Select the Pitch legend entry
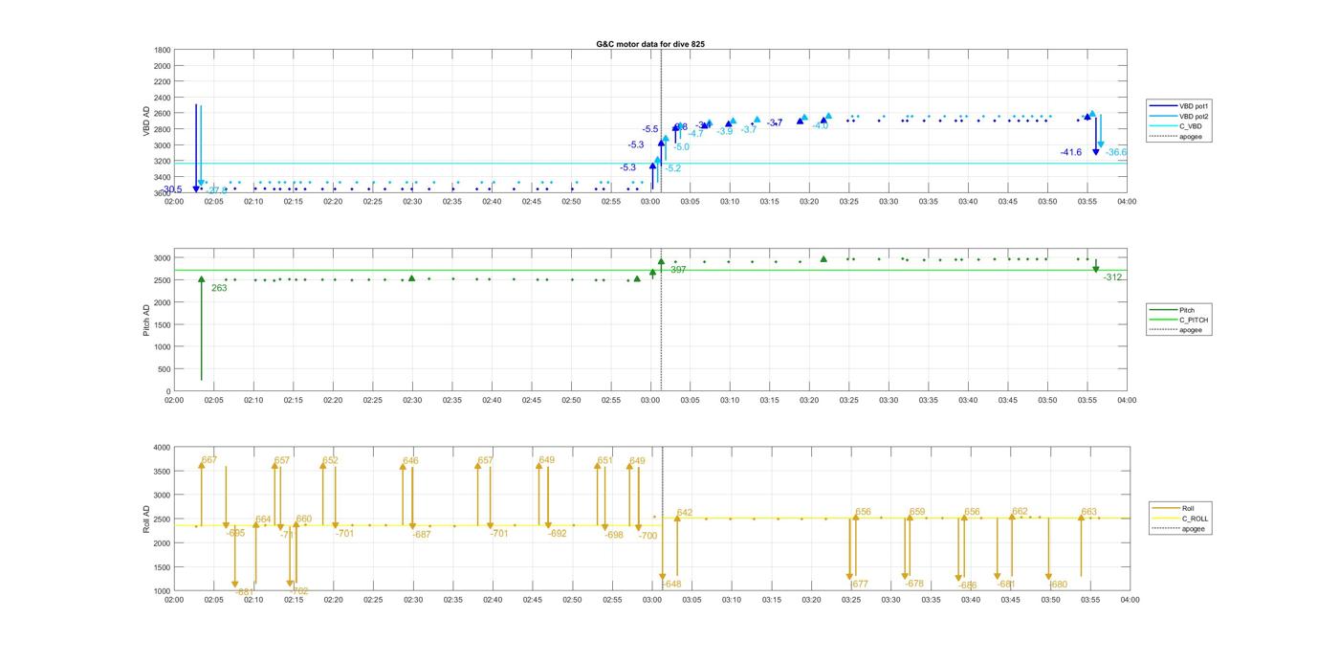 pyautogui.click(x=1173, y=310)
